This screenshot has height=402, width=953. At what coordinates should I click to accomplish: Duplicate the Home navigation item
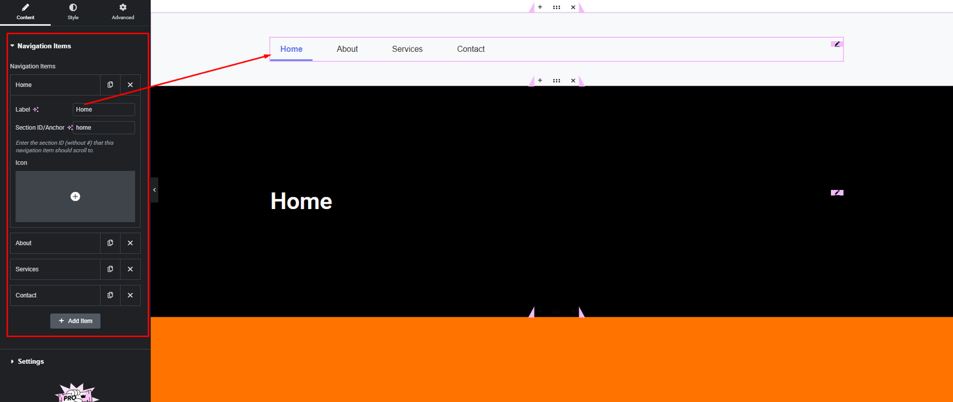coord(110,85)
